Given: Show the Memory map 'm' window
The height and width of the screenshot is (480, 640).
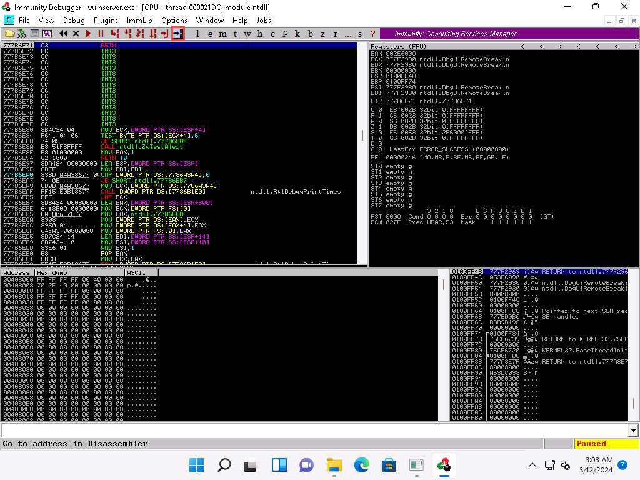Looking at the screenshot, I should point(223,34).
